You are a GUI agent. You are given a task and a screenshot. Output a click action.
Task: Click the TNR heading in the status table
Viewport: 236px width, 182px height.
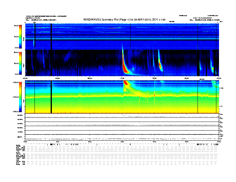click(17, 160)
